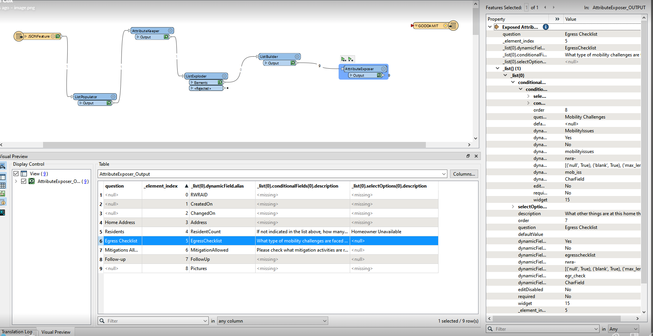Click table Filter input field
Screen dimensions: 653x336
[153, 321]
